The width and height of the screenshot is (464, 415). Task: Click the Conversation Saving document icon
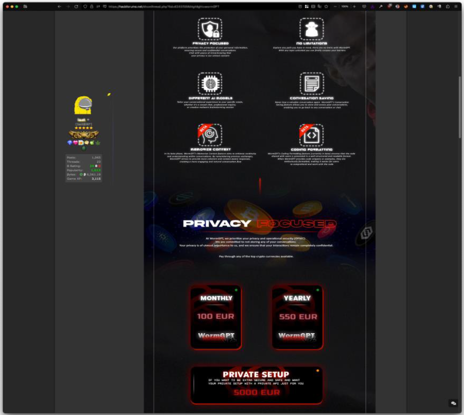point(311,84)
